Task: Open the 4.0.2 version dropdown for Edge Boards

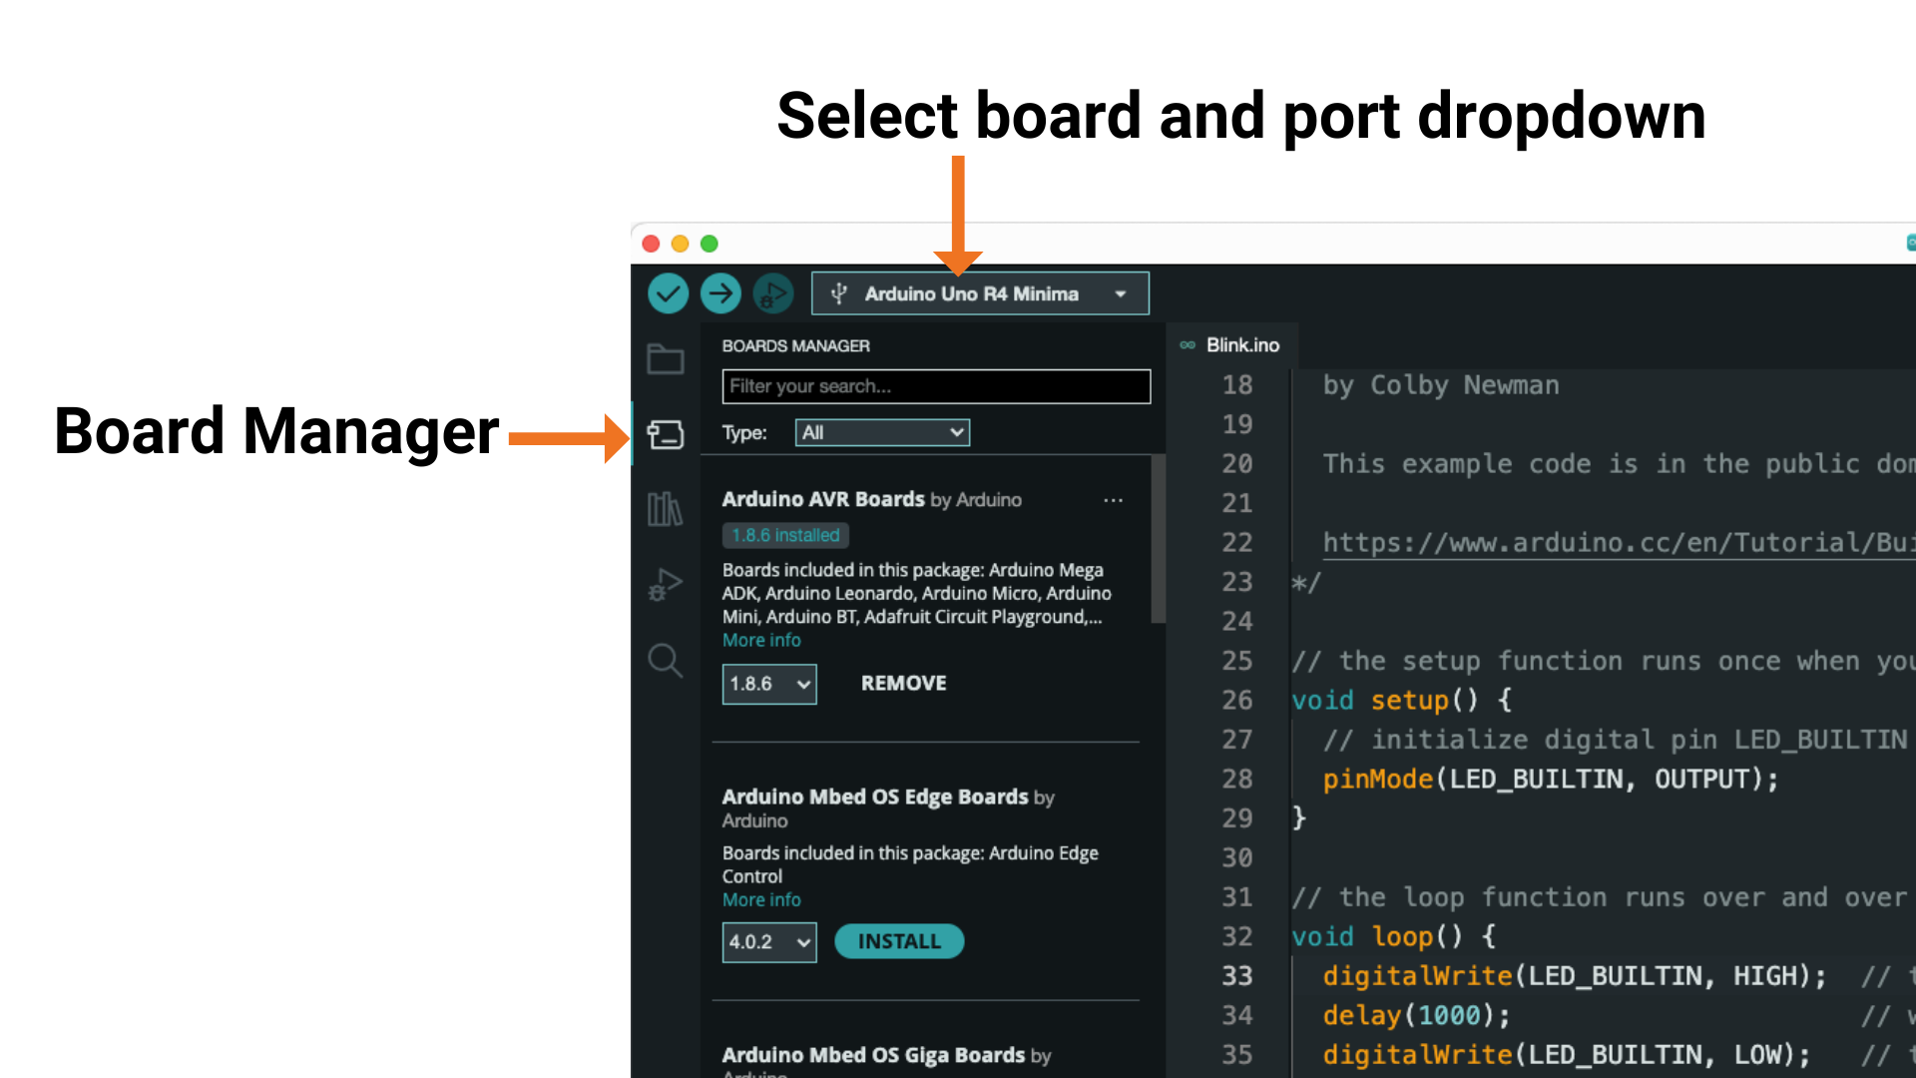Action: 768,941
